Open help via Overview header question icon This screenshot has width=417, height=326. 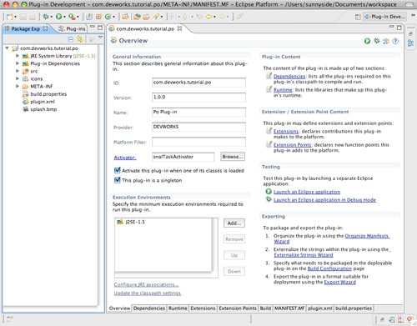coord(395,41)
